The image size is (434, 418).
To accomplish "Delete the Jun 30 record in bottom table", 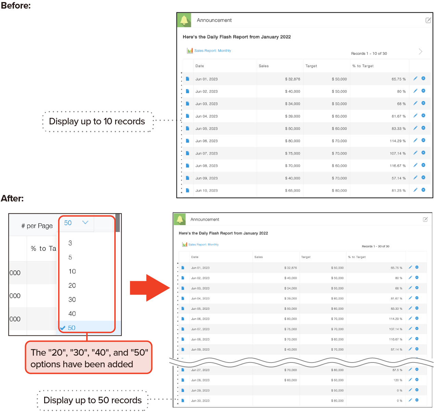I will 417,400.
